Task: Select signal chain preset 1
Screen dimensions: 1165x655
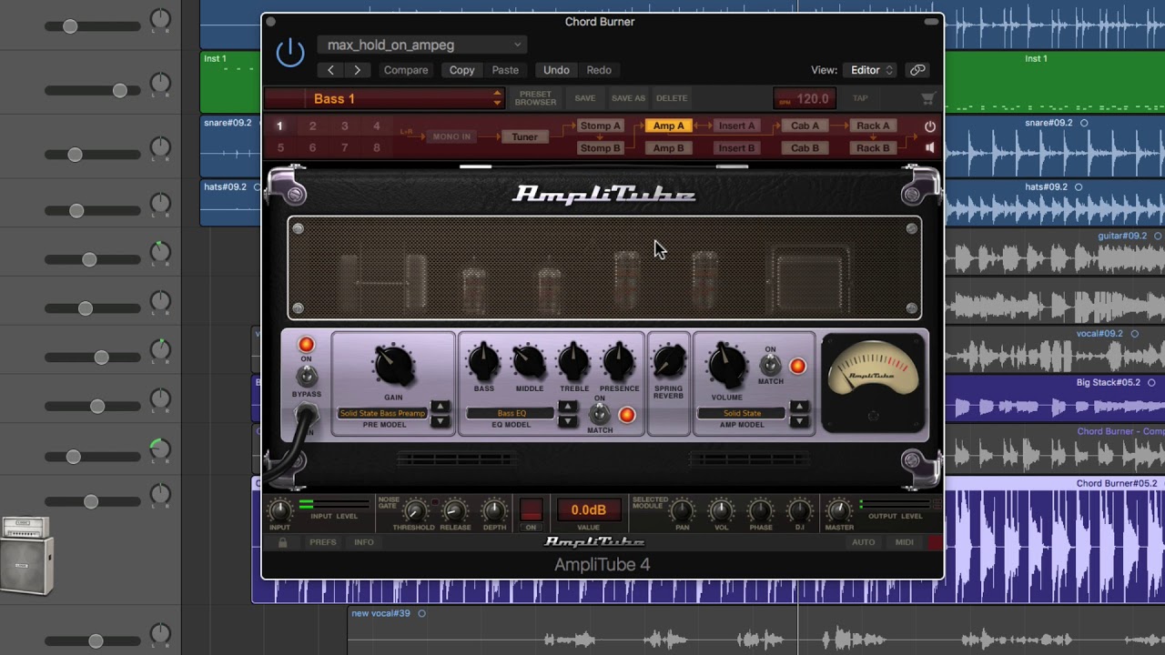Action: (279, 126)
